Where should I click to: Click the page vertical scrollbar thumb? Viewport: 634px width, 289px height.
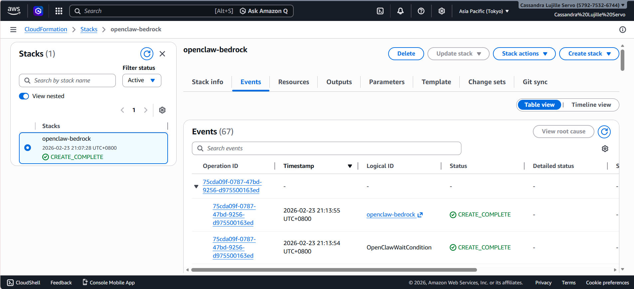[622, 60]
